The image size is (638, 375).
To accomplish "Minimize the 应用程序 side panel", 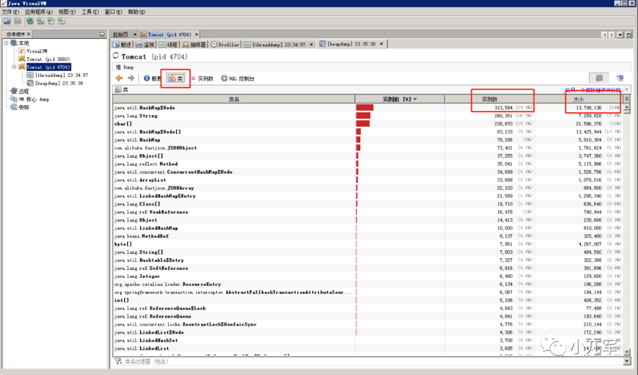I will (102, 35).
